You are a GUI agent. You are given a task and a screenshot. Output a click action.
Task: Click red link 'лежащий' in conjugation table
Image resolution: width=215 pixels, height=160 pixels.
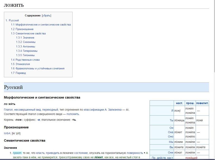[191, 158]
